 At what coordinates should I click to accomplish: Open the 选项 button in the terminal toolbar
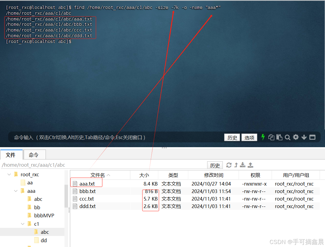(249, 137)
